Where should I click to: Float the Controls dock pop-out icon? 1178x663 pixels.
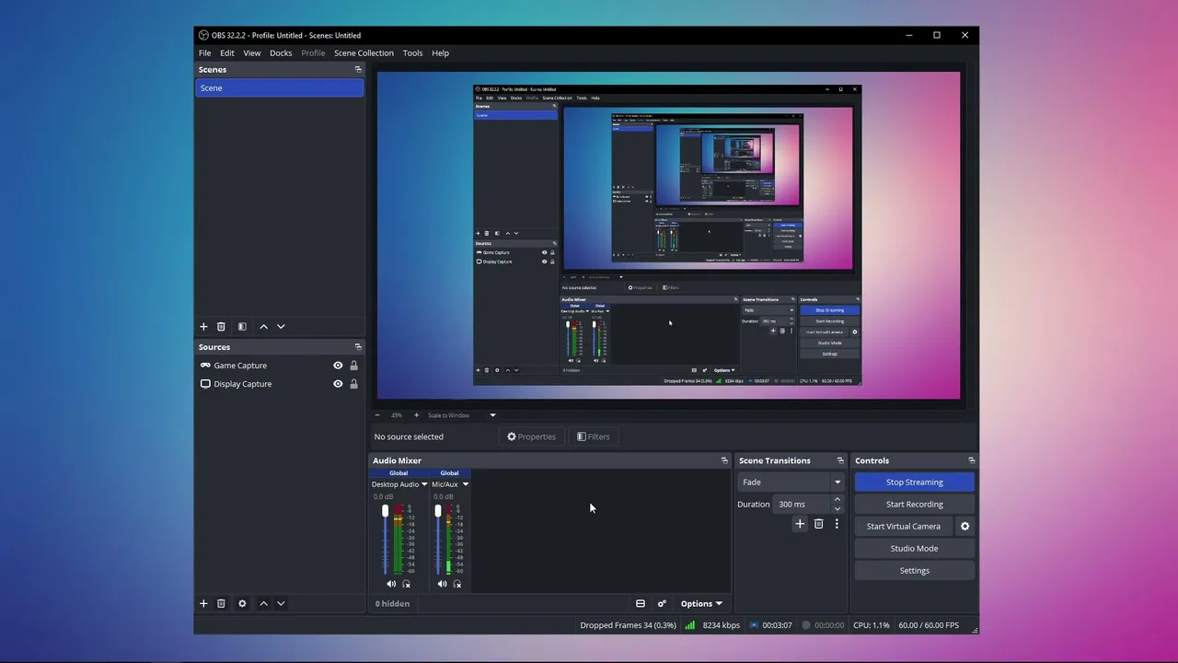pos(971,460)
